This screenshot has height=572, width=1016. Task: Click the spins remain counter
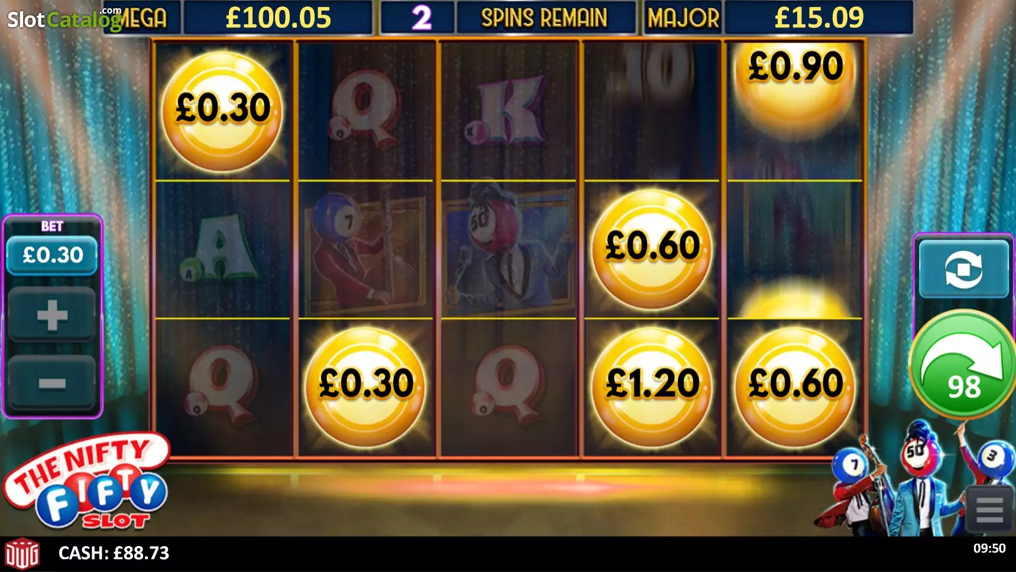(x=508, y=18)
